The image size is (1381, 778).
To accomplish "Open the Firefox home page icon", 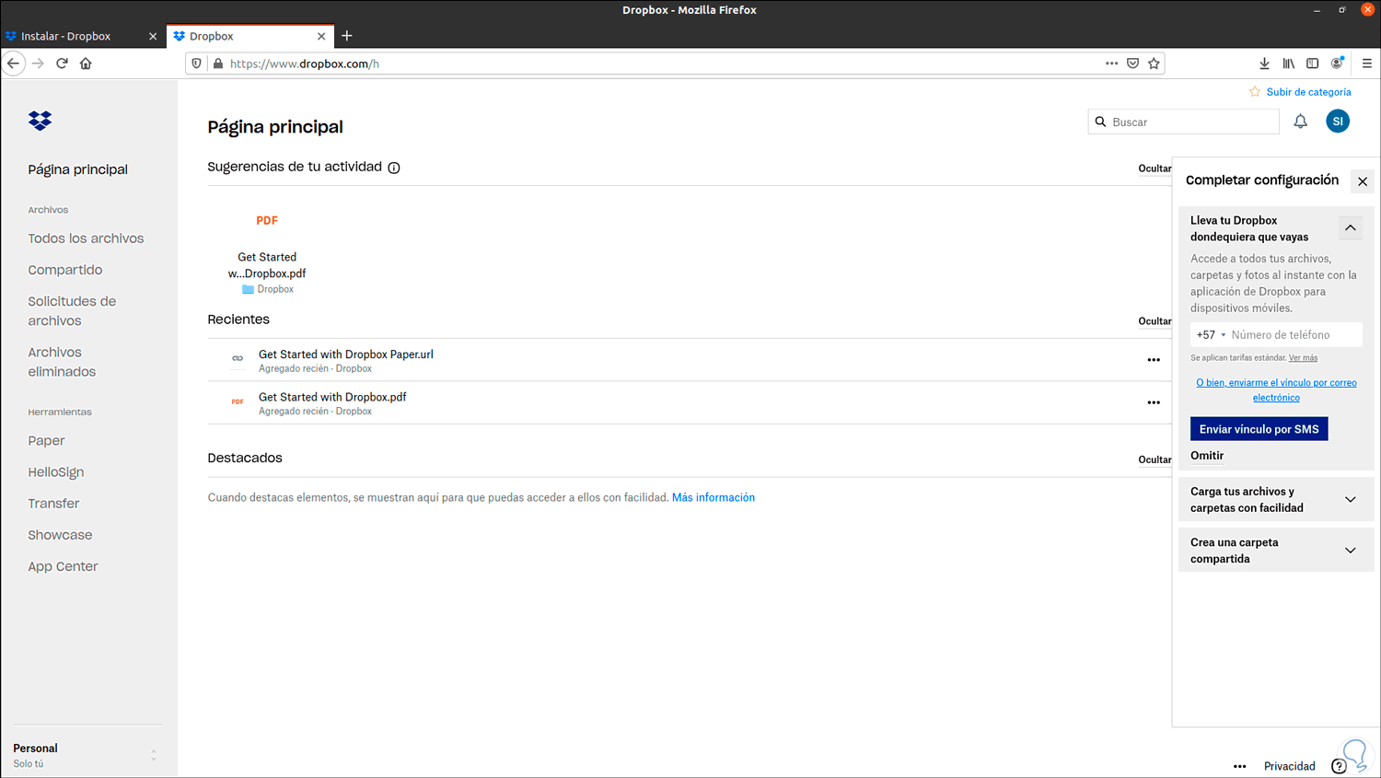I will tap(86, 64).
